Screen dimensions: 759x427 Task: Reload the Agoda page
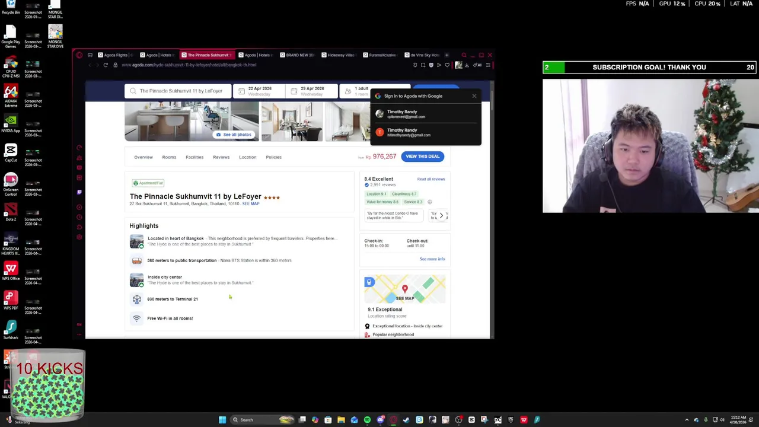click(x=106, y=65)
